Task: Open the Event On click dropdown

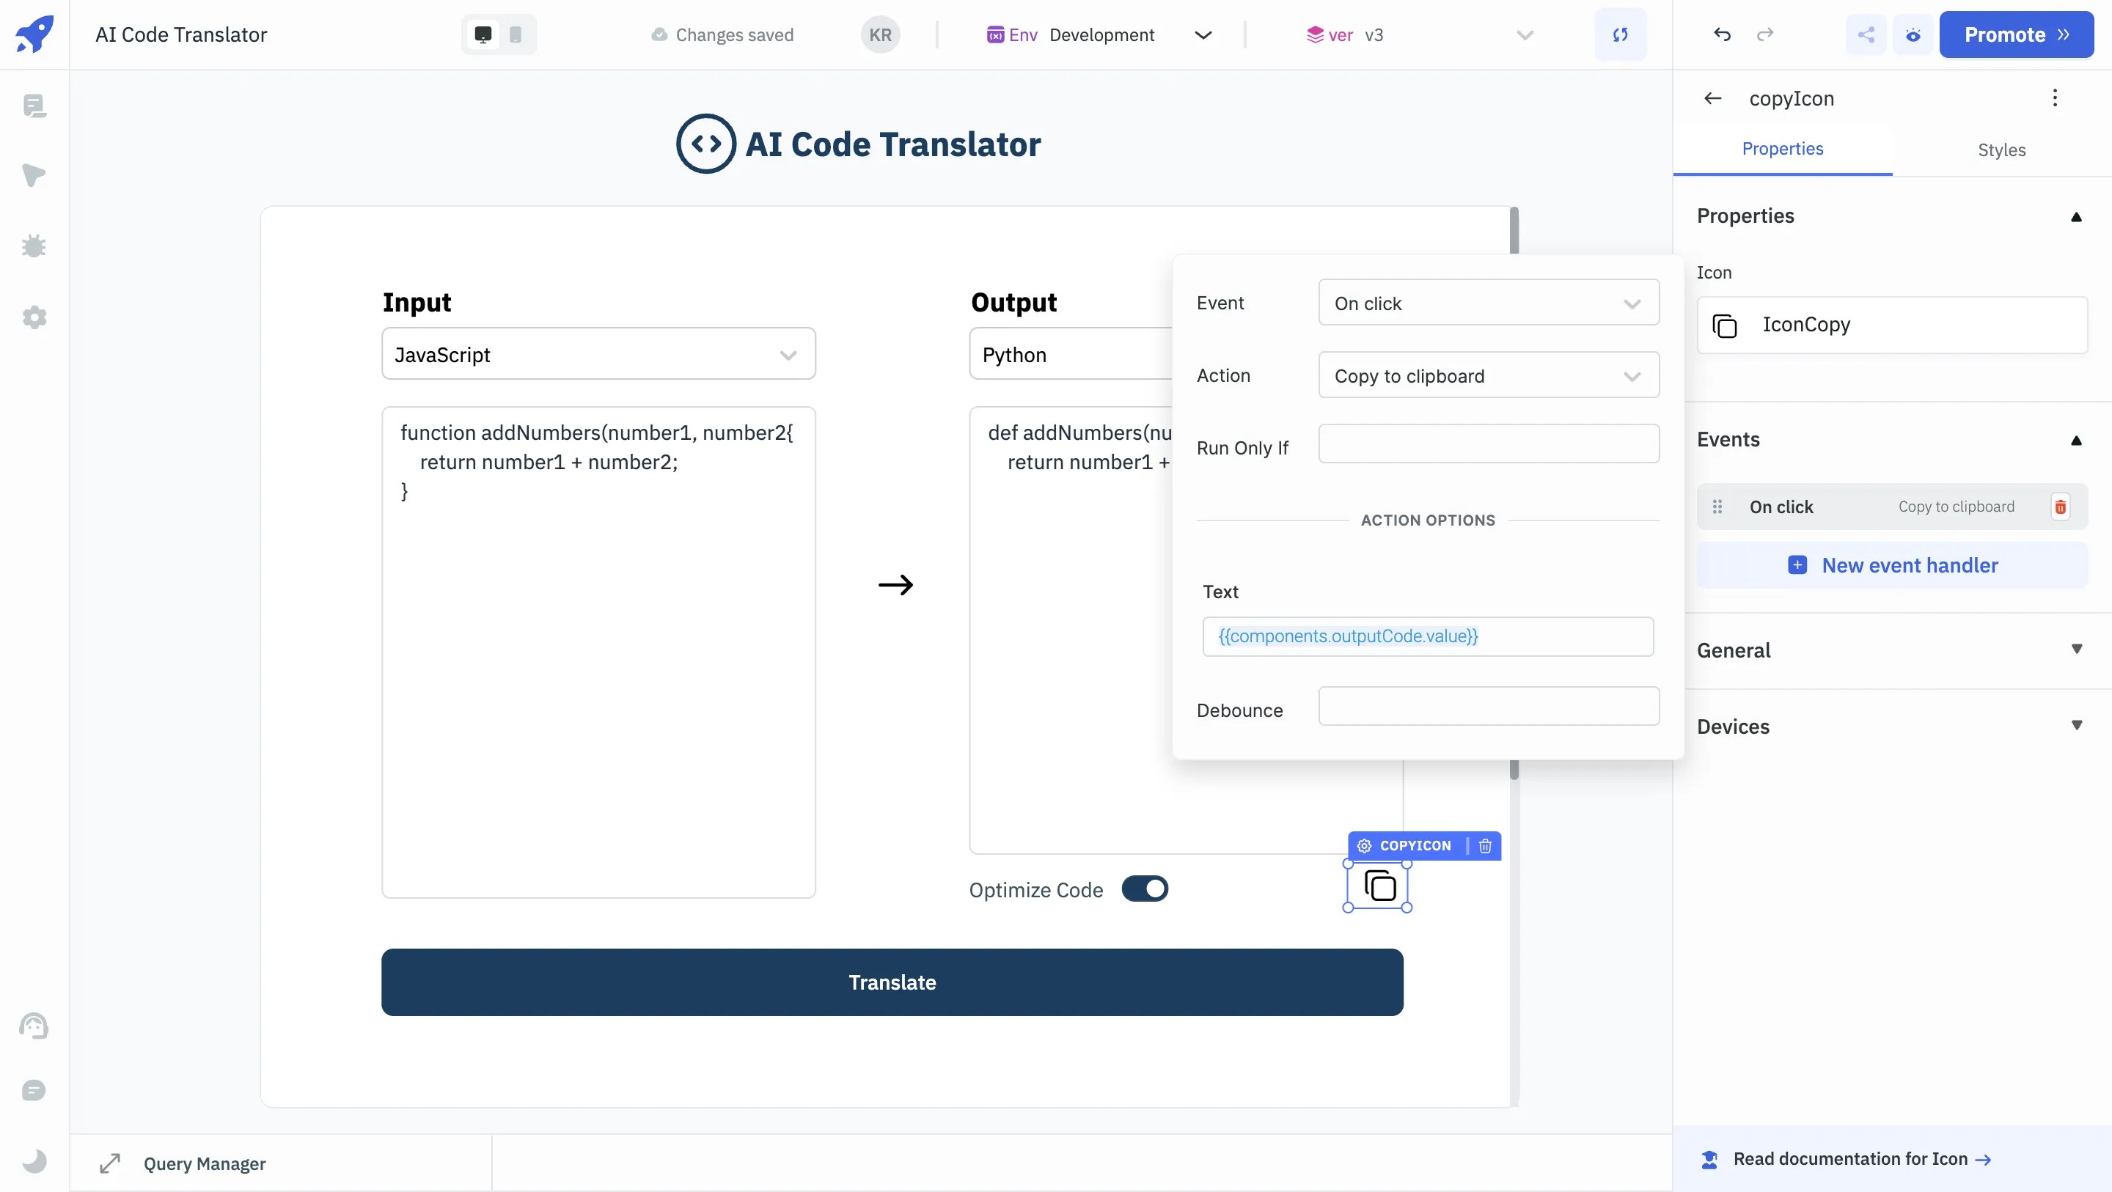Action: (x=1488, y=303)
